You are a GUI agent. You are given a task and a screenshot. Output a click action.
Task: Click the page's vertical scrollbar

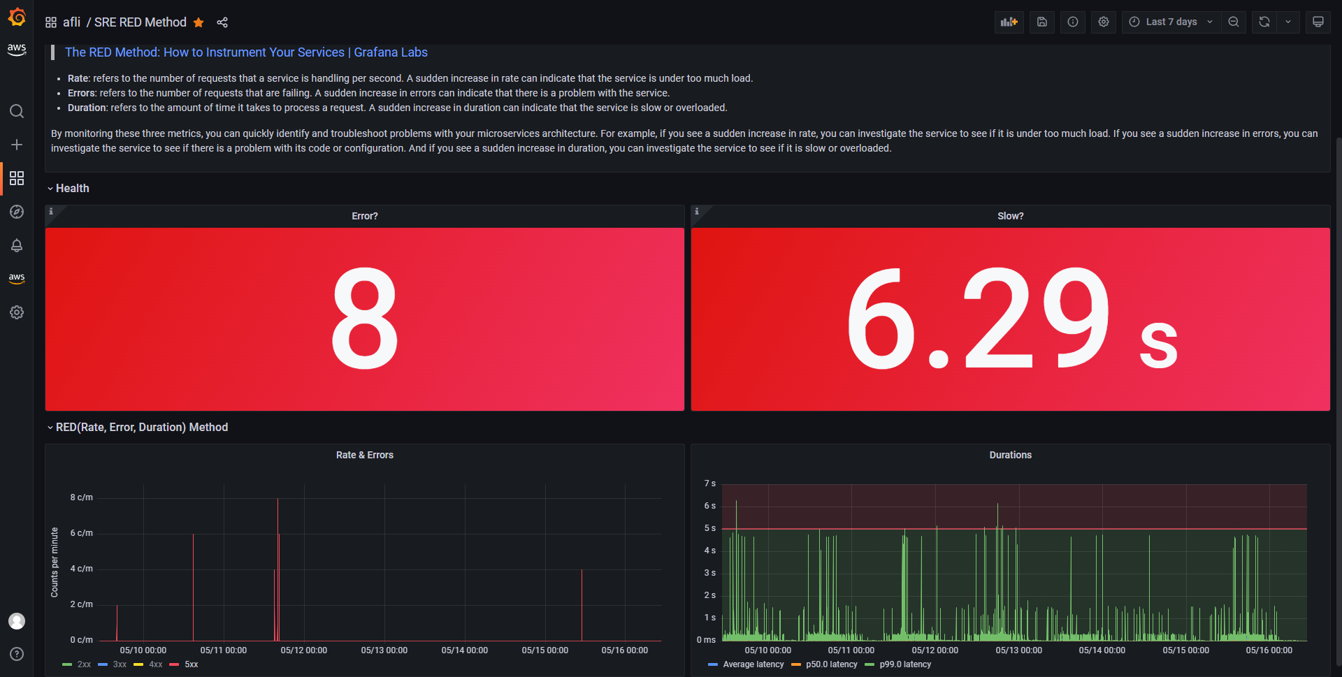click(1337, 279)
